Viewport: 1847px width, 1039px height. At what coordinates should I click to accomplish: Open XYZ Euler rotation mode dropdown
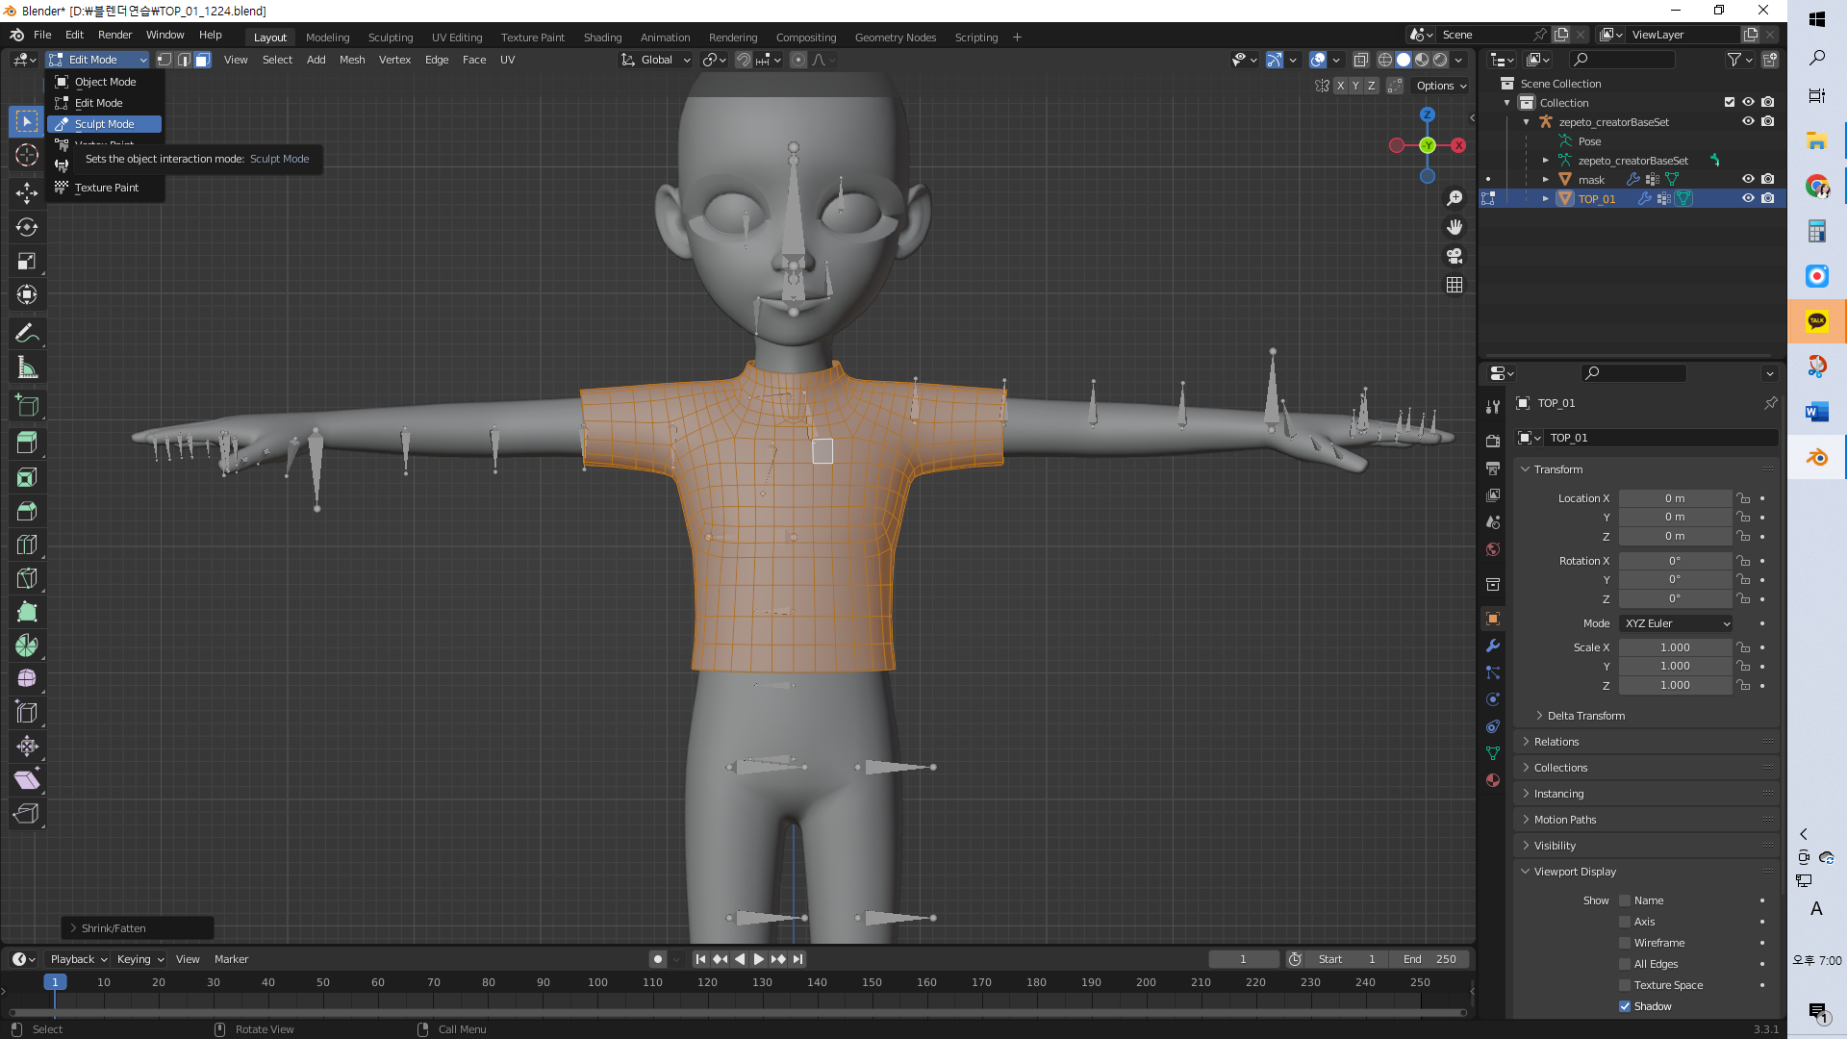(x=1676, y=623)
